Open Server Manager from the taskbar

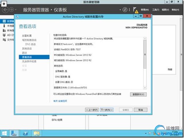point(14,133)
